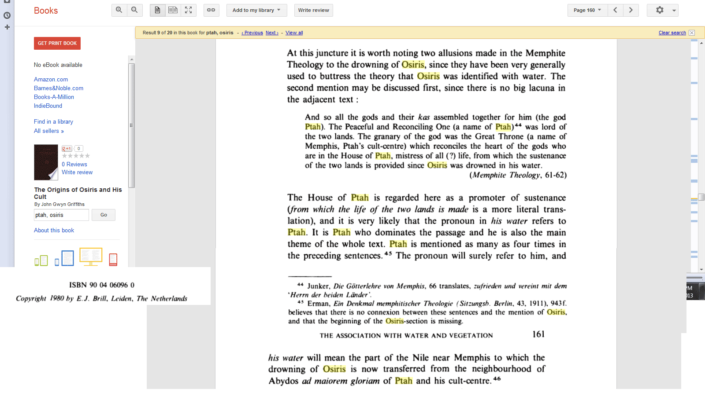Image resolution: width=705 pixels, height=396 pixels.
Task: Zoom out of the book page
Action: [x=134, y=10]
